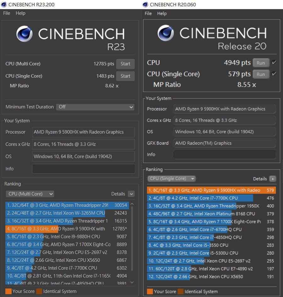The image size is (283, 297).
Task: Click the R20 Info input field
Action: pos(225,154)
